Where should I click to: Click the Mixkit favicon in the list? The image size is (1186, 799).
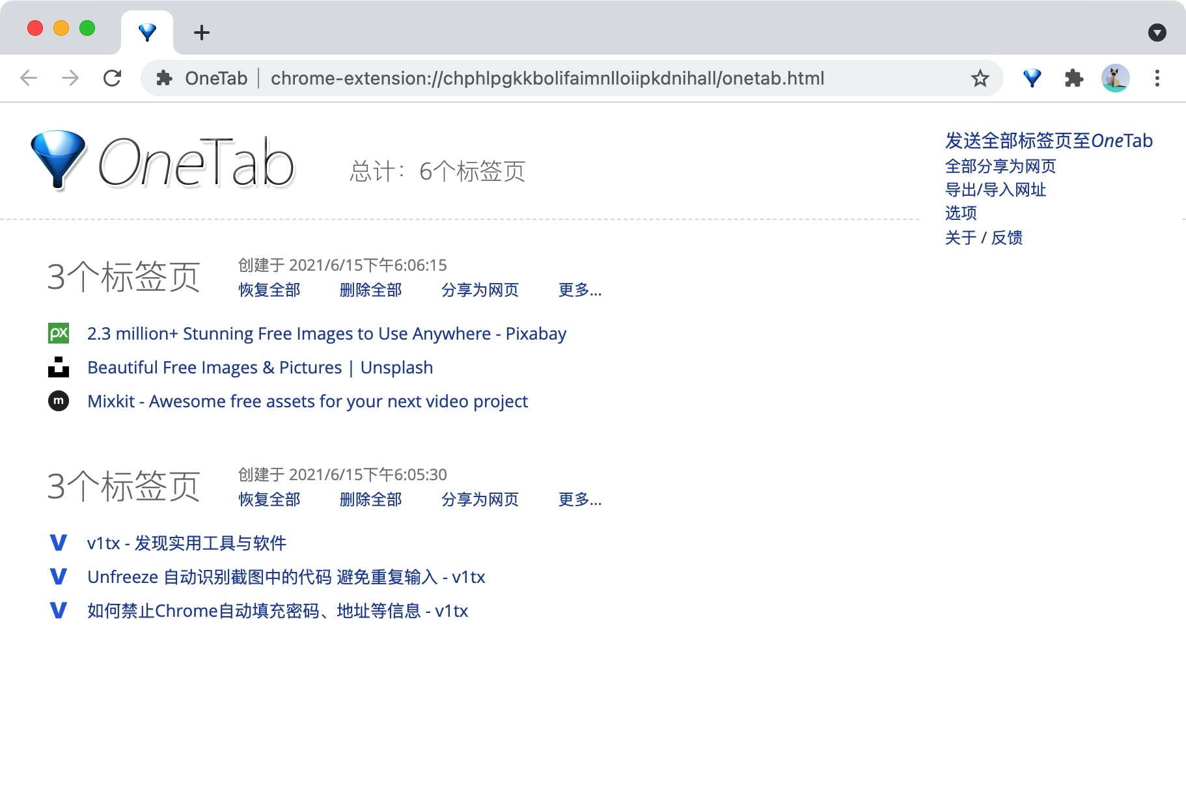[x=59, y=401]
